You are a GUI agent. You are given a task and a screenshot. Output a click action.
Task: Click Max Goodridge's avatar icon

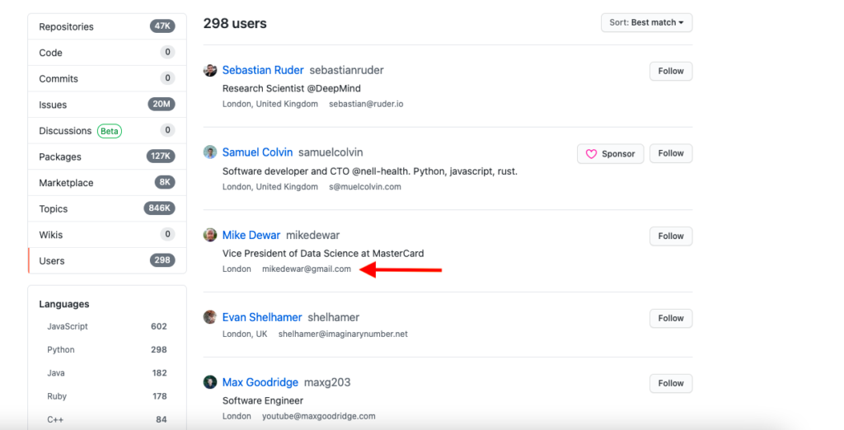210,382
